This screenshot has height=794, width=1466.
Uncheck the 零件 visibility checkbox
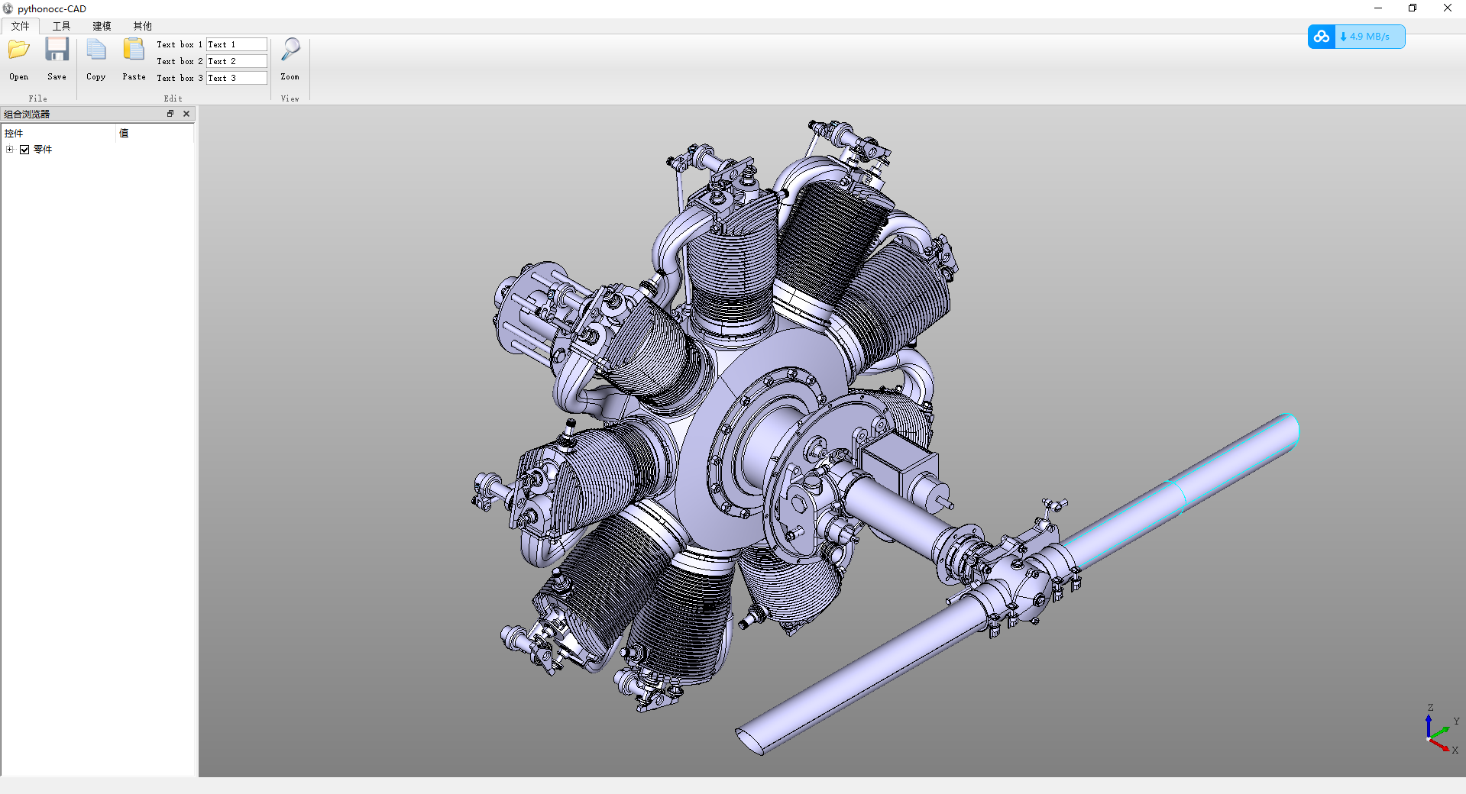pos(25,149)
